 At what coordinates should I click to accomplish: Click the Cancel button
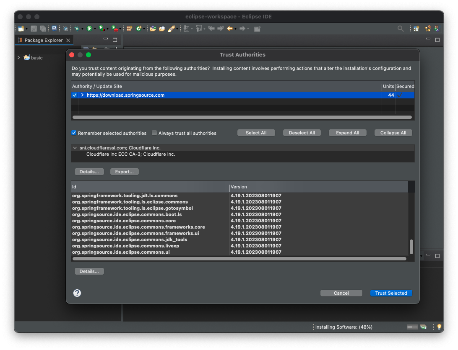[341, 293]
